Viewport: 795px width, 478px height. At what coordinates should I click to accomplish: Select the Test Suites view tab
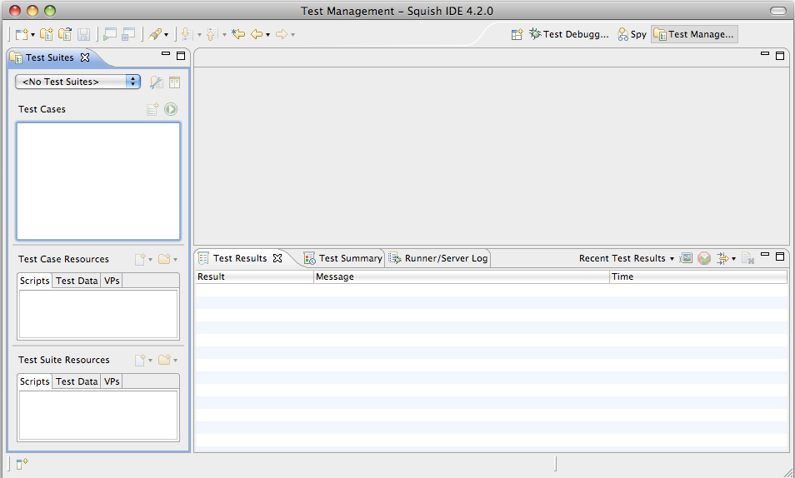(x=49, y=57)
